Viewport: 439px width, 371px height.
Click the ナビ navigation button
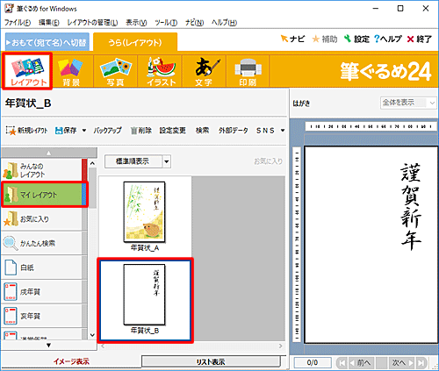pos(292,39)
